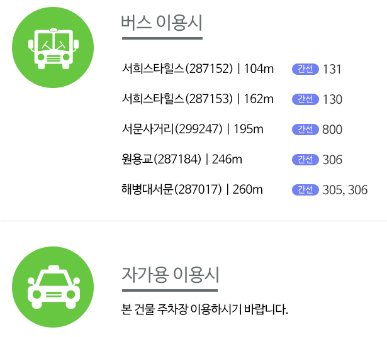The image size is (387, 337).
Task: Click bus route number 131
Action: (x=332, y=69)
